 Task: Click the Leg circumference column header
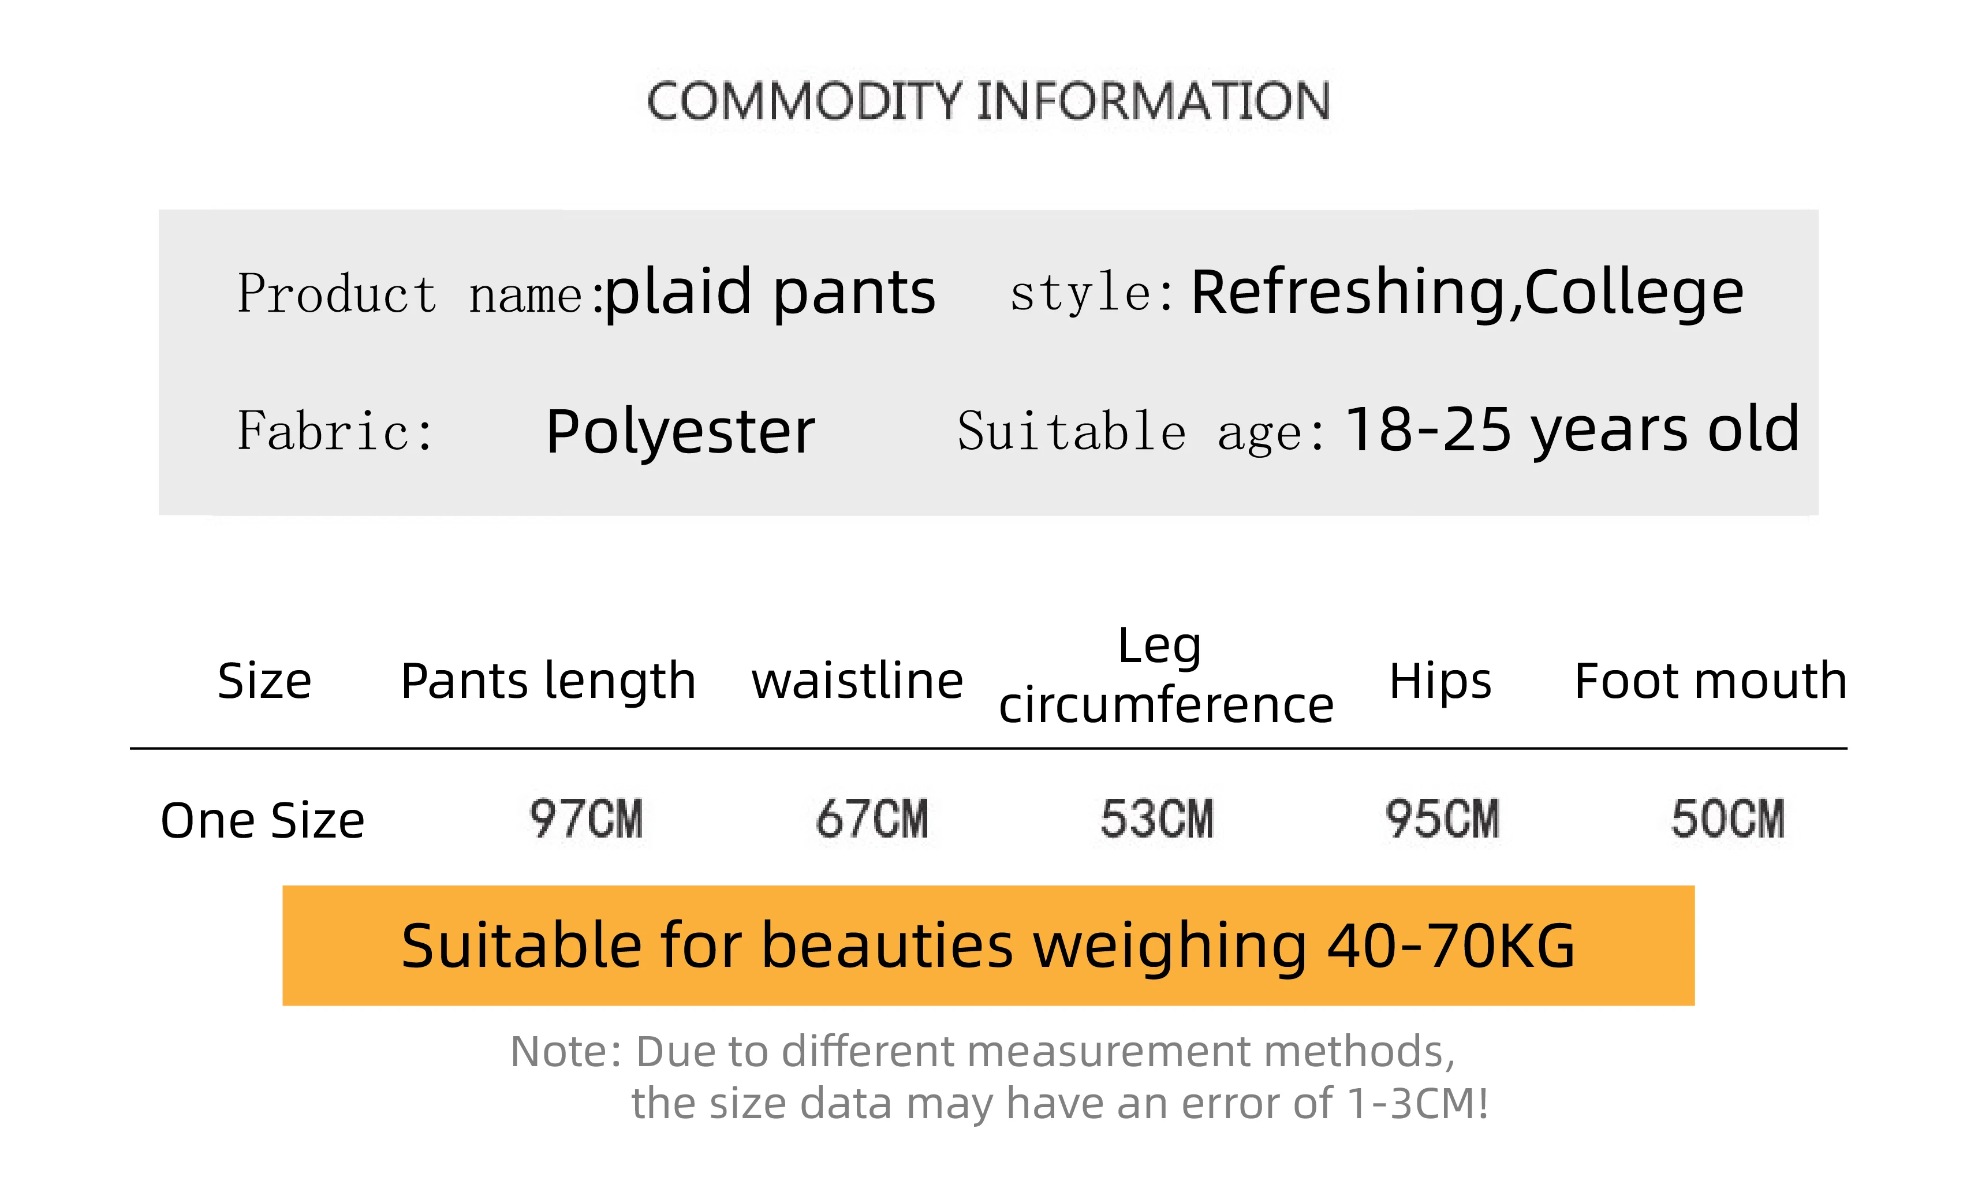pyautogui.click(x=1166, y=675)
